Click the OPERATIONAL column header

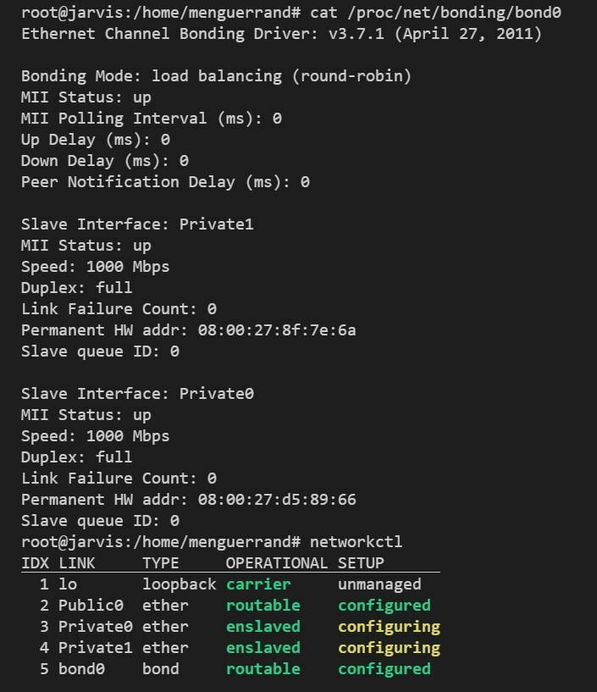[x=276, y=563]
